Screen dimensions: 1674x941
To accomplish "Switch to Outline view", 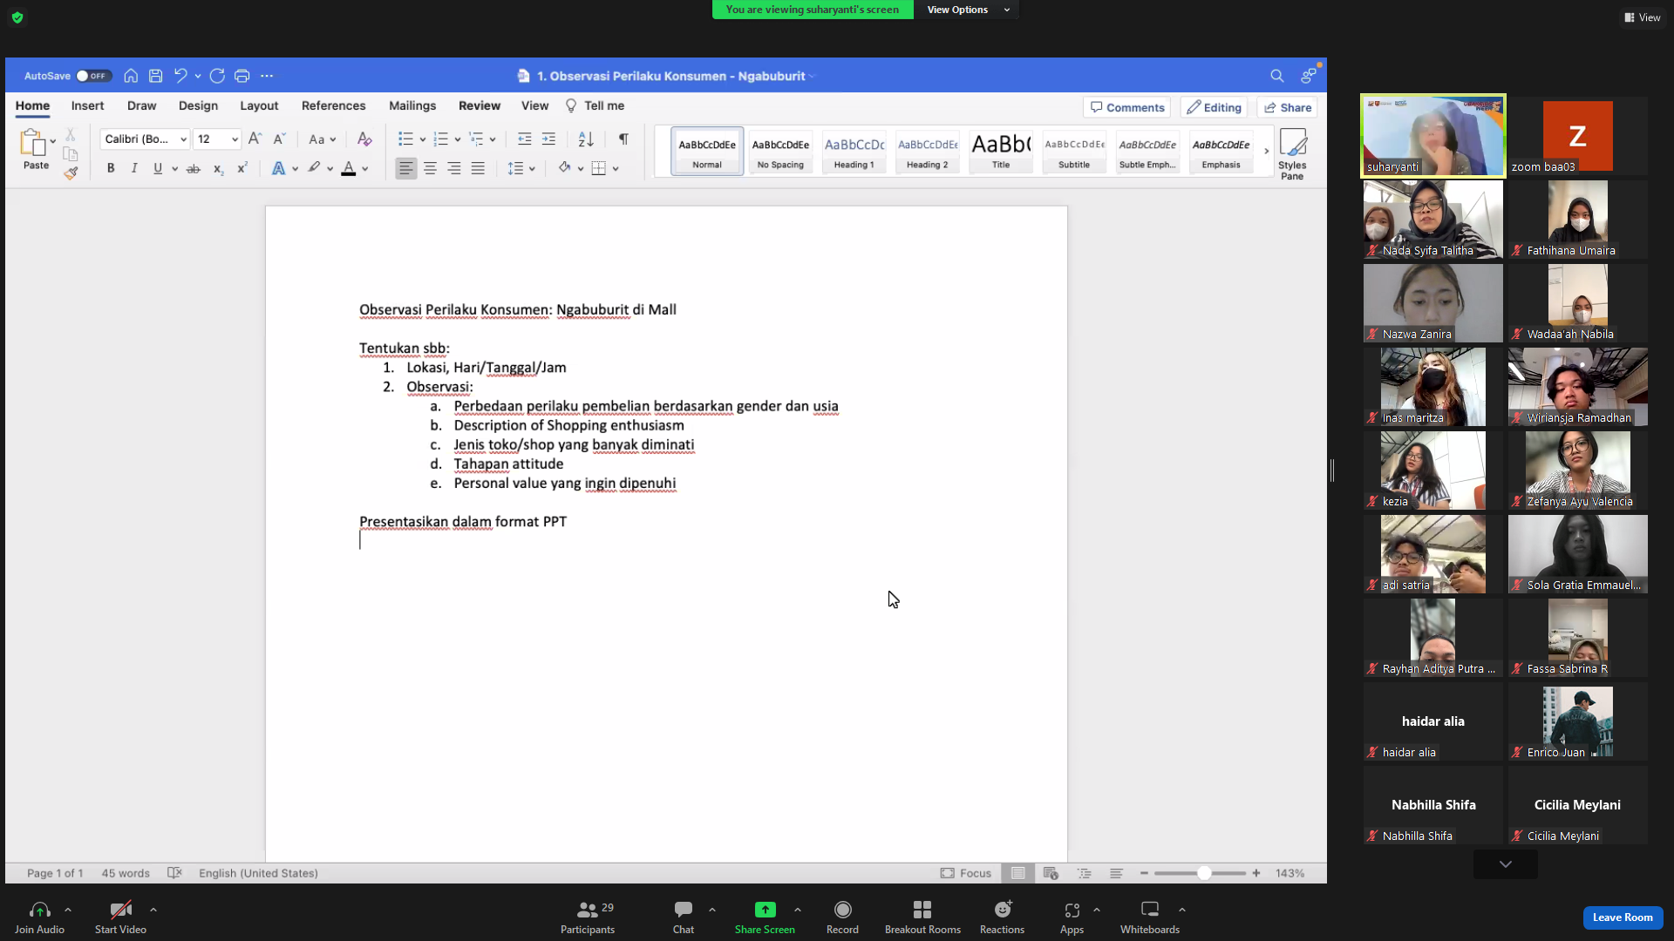I will coord(1084,873).
